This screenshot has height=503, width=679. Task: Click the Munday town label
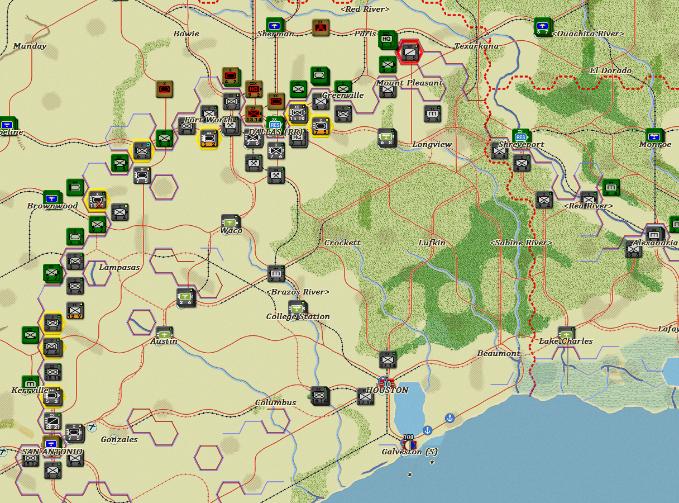pyautogui.click(x=30, y=46)
